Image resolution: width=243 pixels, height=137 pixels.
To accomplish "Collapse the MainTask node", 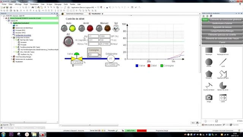I will point(14,40).
